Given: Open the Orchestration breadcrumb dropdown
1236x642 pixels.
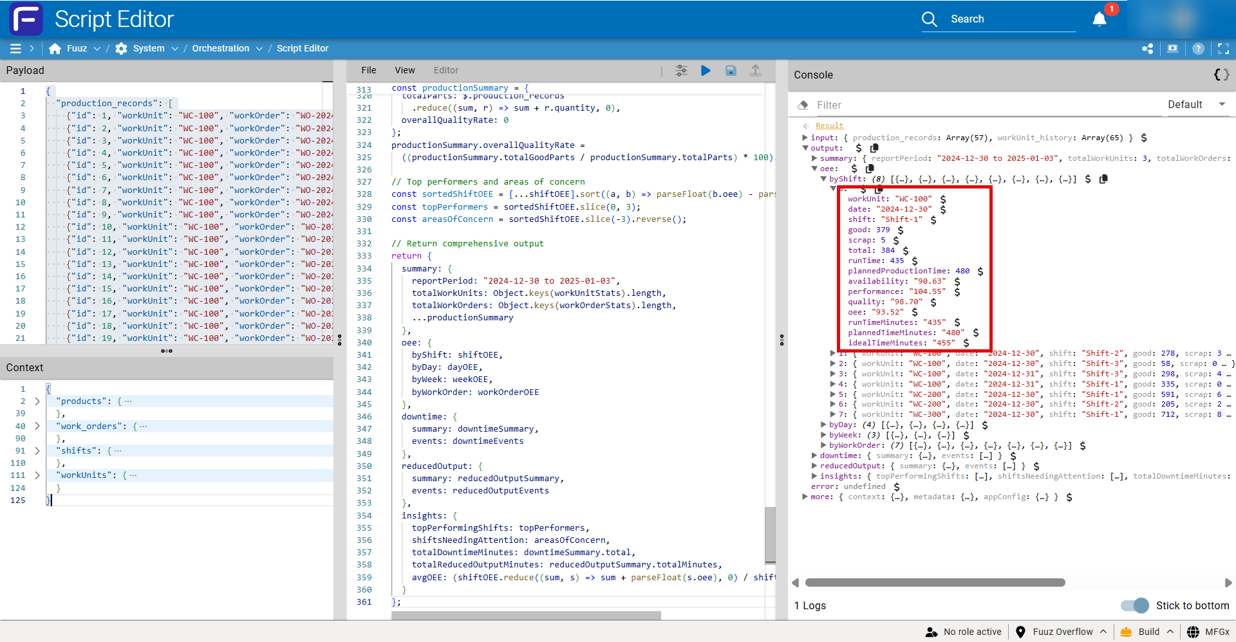Looking at the screenshot, I should (259, 48).
